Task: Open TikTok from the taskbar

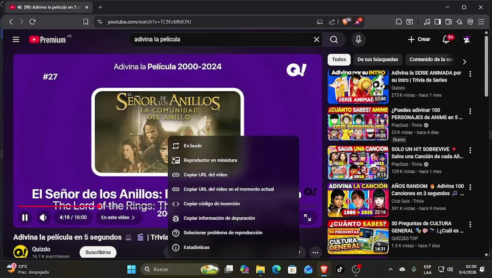Action: [x=340, y=269]
